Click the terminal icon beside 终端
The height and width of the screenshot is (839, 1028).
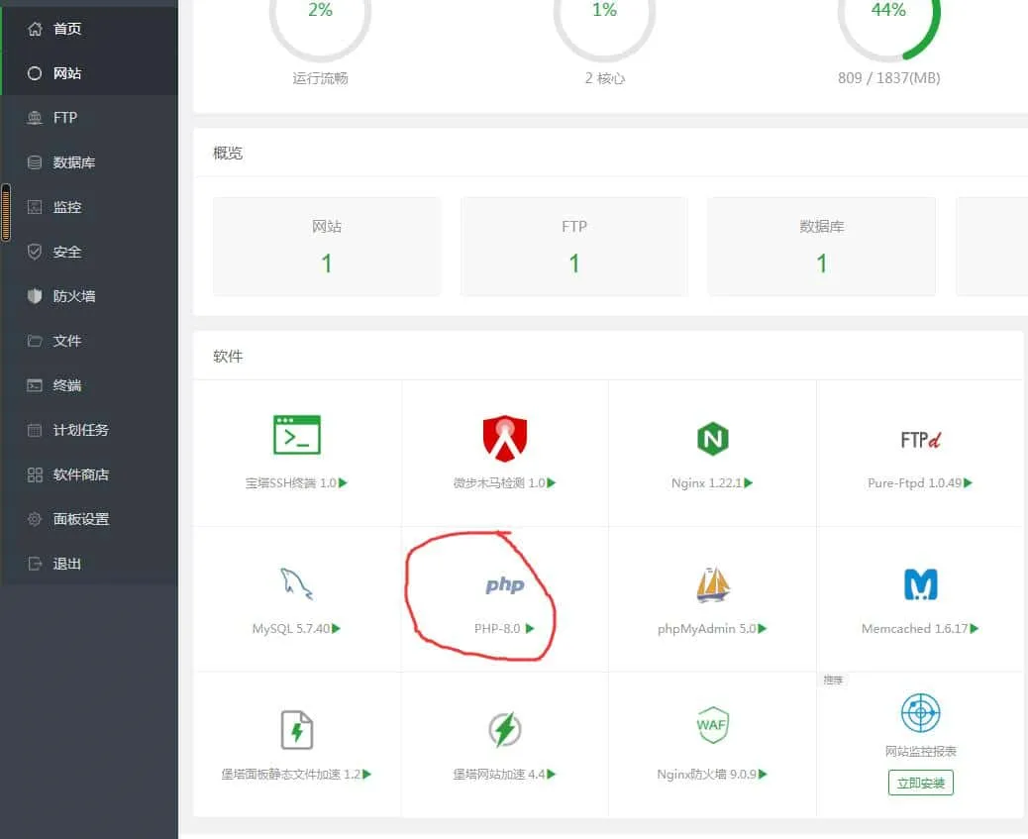[x=35, y=385]
